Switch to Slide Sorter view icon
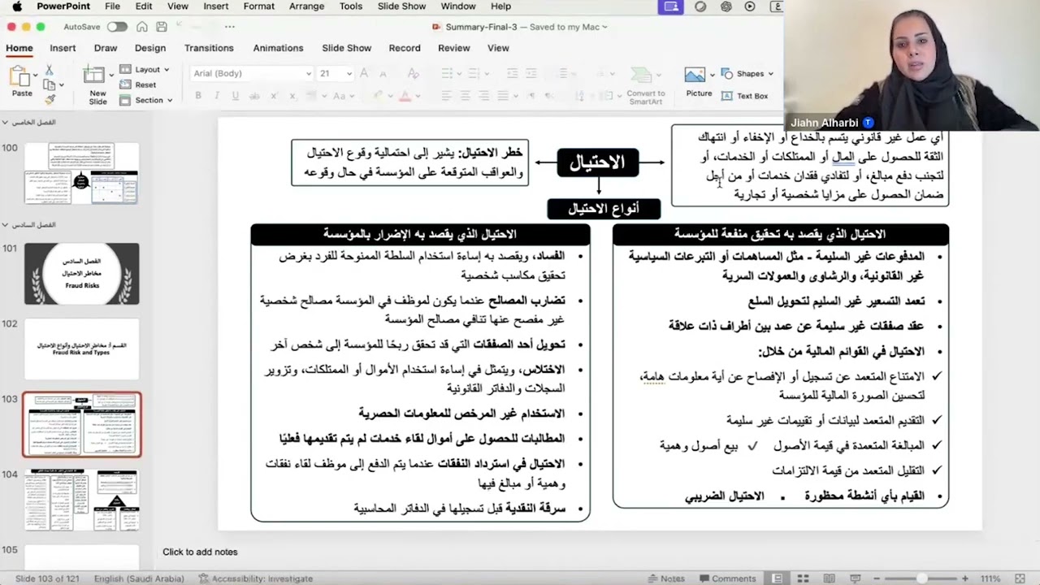Image resolution: width=1040 pixels, height=585 pixels. (x=802, y=578)
